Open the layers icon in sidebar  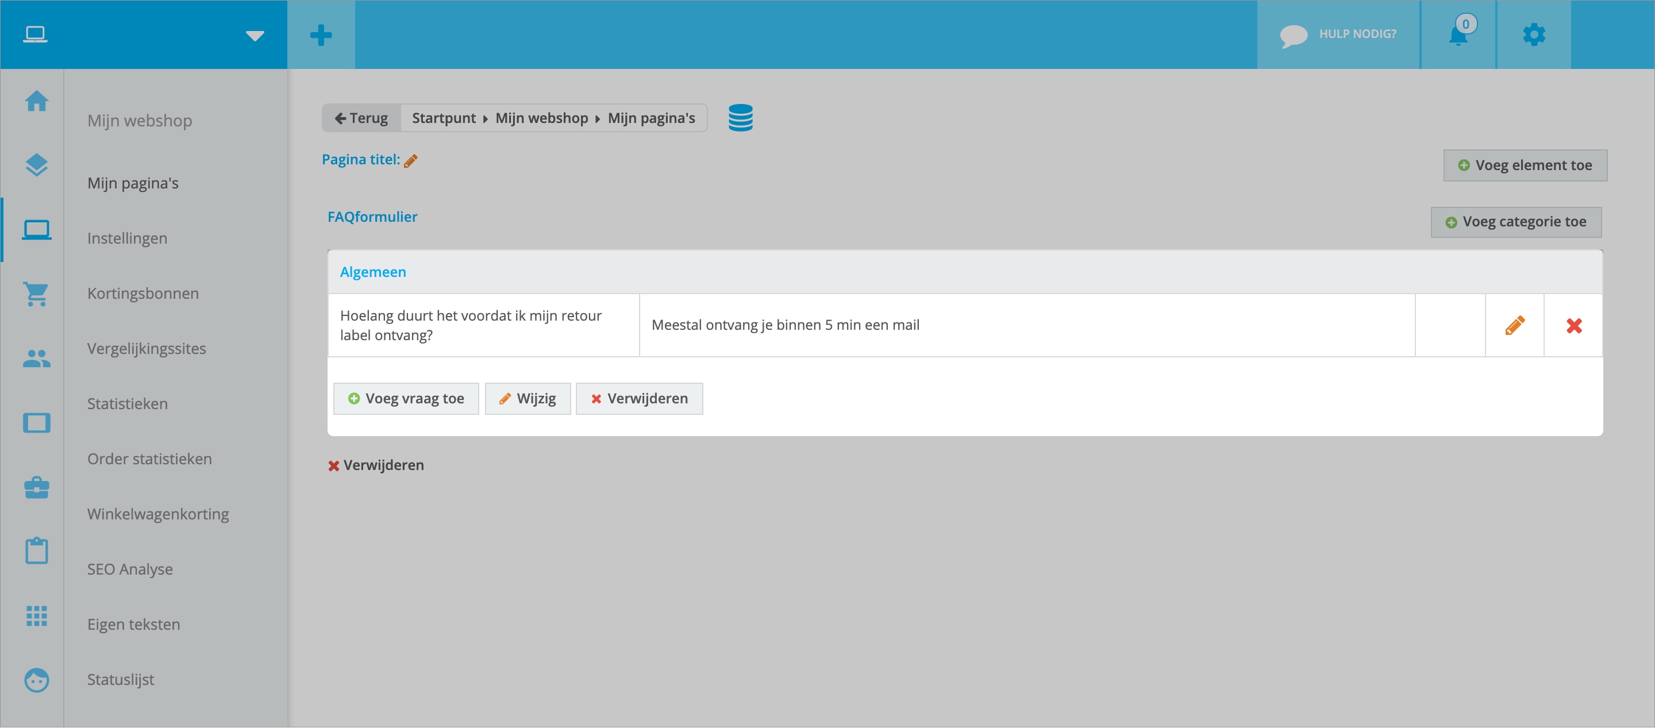coord(37,165)
